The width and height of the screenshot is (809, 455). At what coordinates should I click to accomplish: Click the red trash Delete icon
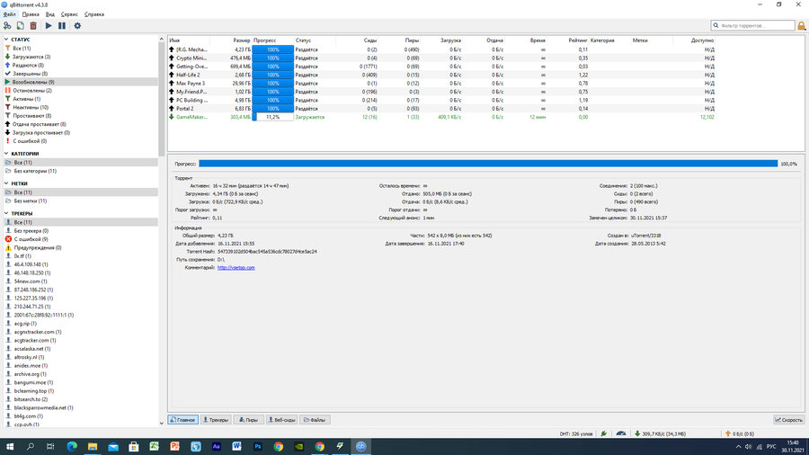[x=33, y=26]
